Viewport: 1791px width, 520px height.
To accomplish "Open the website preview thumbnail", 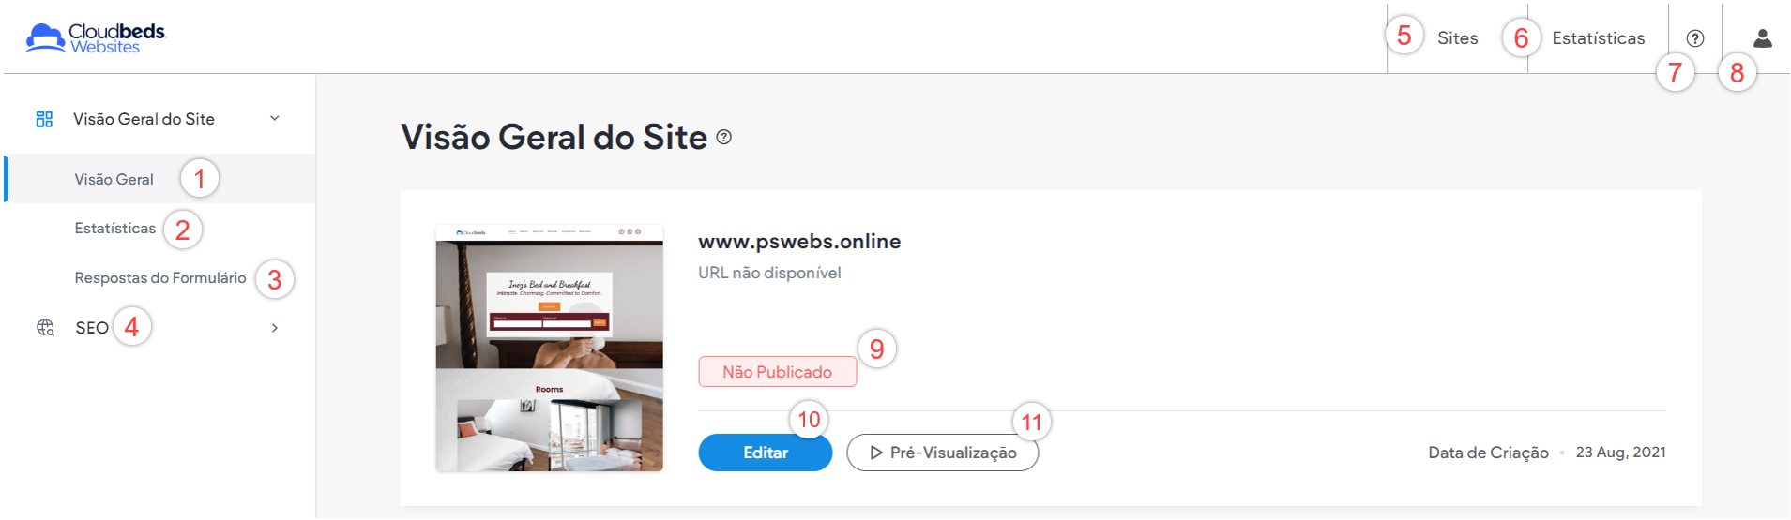I will [549, 348].
